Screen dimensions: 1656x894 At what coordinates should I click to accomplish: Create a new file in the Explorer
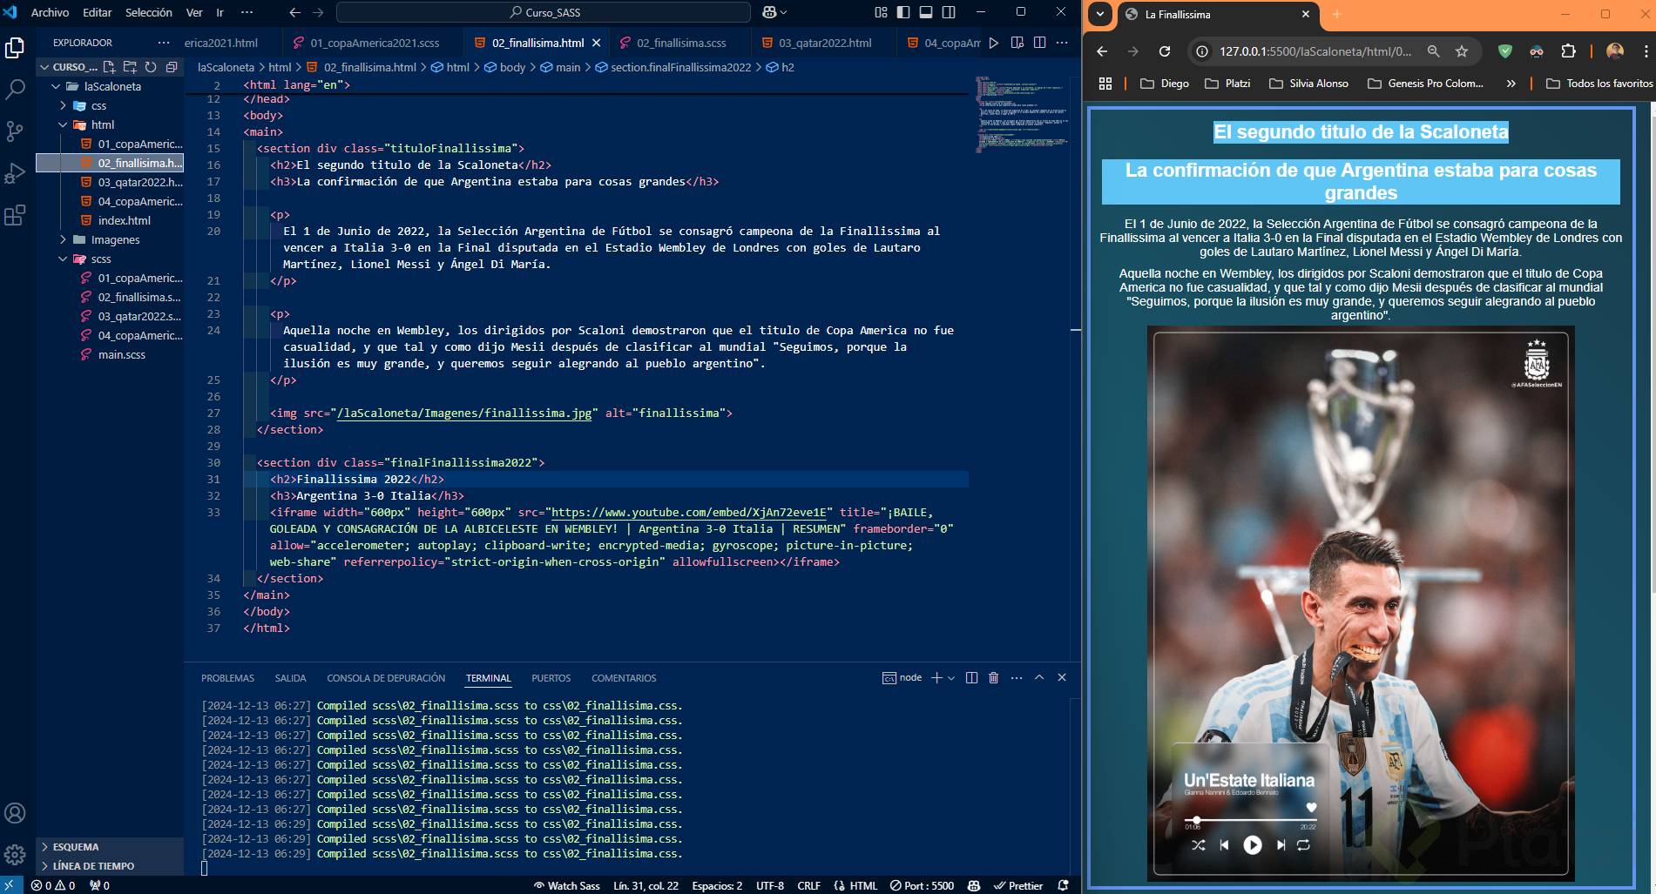coord(109,67)
